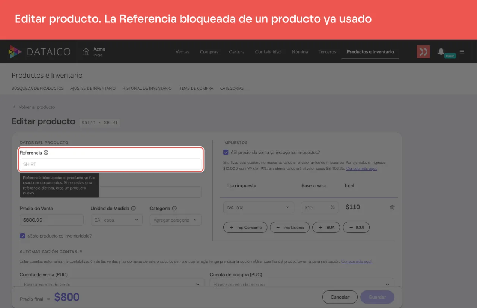Toggle the price includes taxes checkbox
Screen dimensions: 477x308
[x=226, y=152]
